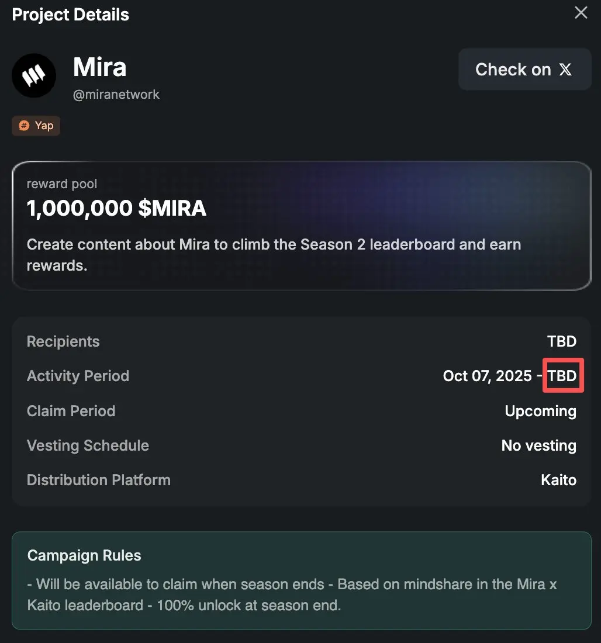Click the highlighted TBD in Activity Period
The image size is (601, 643).
click(562, 376)
